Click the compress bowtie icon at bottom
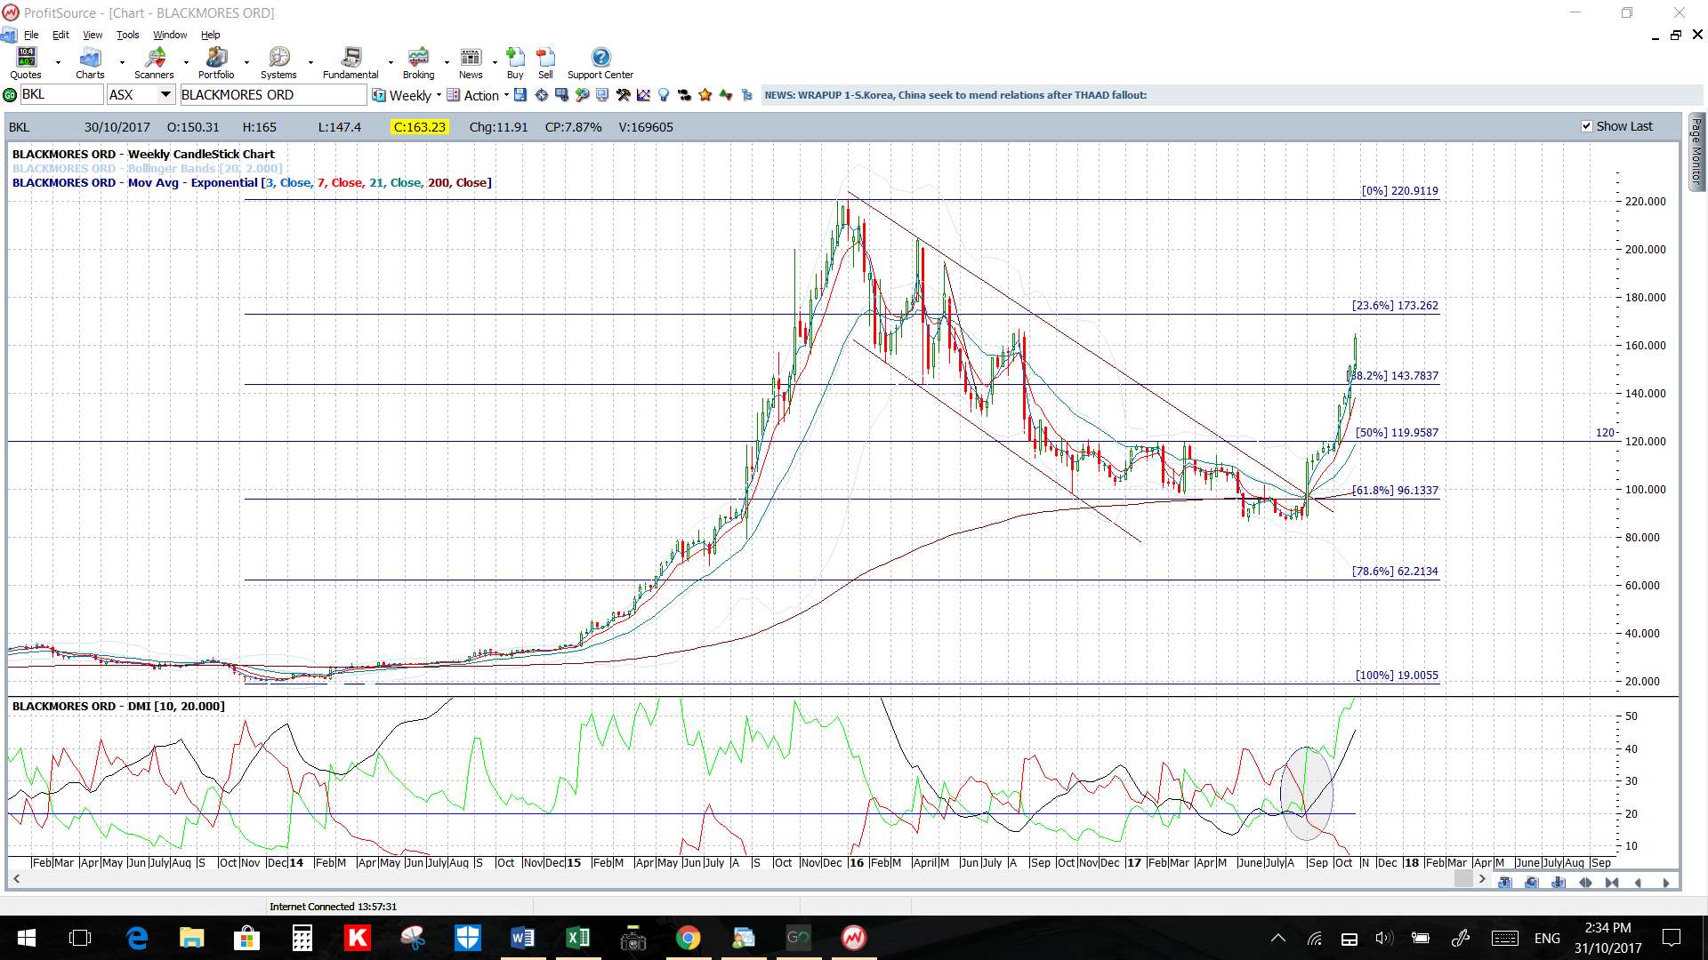1708x960 pixels. click(1612, 883)
